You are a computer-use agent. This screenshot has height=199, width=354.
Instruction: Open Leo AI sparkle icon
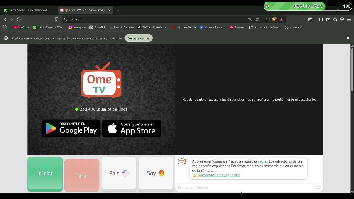pos(335,19)
